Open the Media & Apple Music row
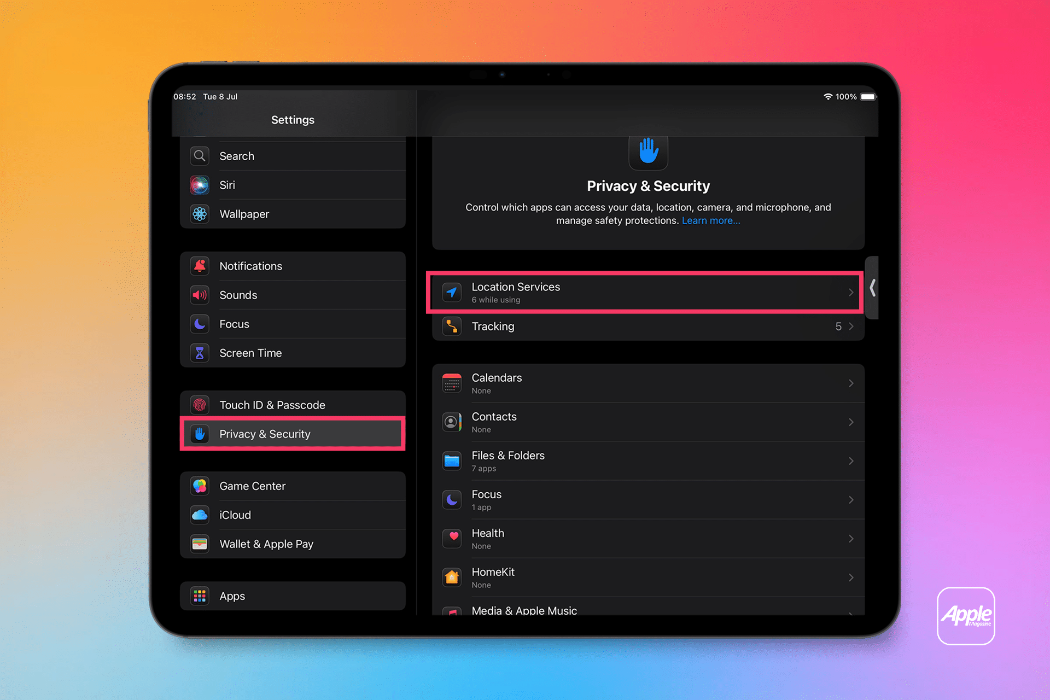1050x700 pixels. point(648,607)
